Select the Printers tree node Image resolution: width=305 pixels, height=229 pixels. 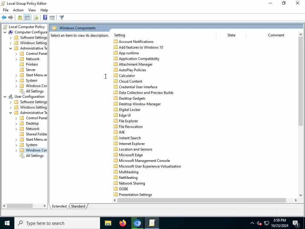click(32, 64)
